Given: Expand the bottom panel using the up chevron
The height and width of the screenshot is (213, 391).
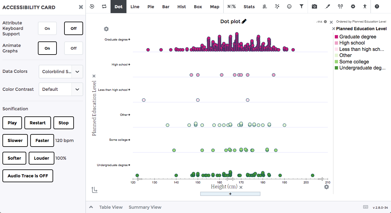Looking at the screenshot, I should 91,207.
